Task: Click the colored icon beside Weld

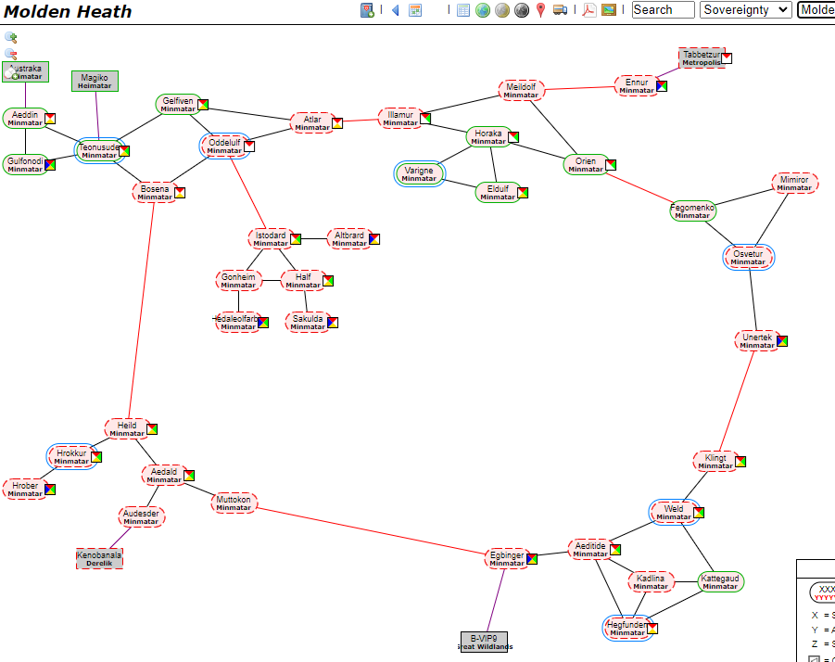Action: pyautogui.click(x=699, y=513)
